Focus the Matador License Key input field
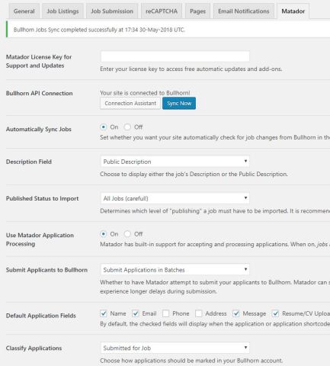330x366 pixels. tap(175, 56)
